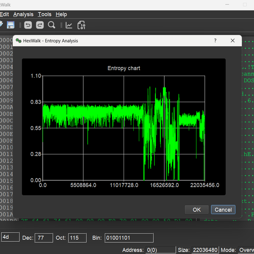Viewport: 254px width, 254px height.
Task: Click the HexWalk dialog title icon
Action: click(18, 41)
